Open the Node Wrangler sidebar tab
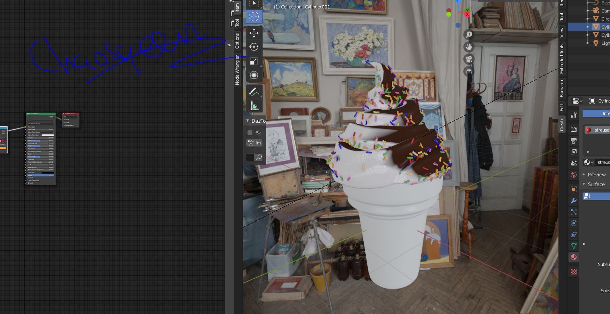This screenshot has width=610, height=314. tap(237, 70)
